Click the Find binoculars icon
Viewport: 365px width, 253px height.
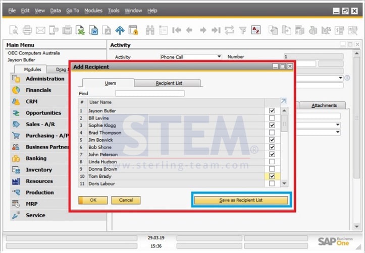click(x=150, y=30)
